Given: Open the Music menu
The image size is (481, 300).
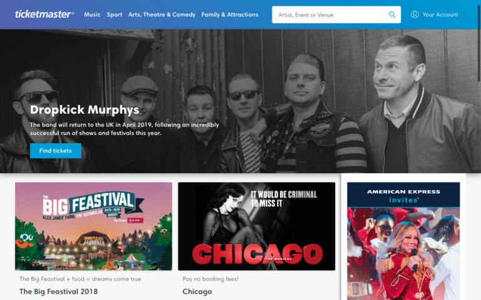Looking at the screenshot, I should [x=92, y=14].
